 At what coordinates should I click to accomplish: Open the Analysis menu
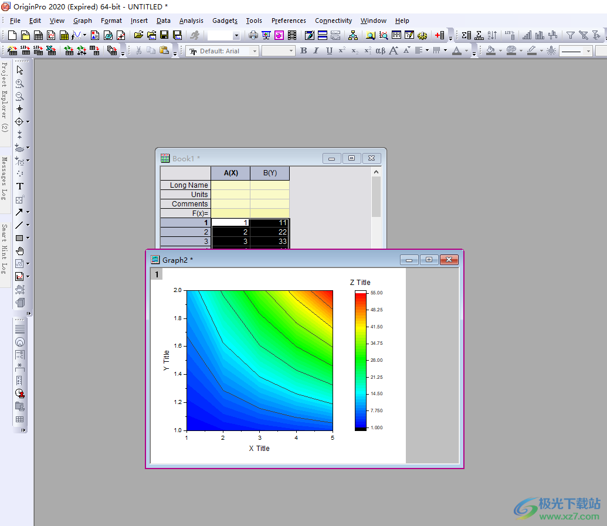(191, 21)
